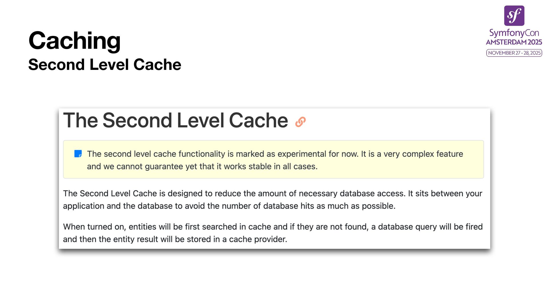Click the purple Symfony sf logo
Viewport: 549px width, 308px height.
point(514,16)
